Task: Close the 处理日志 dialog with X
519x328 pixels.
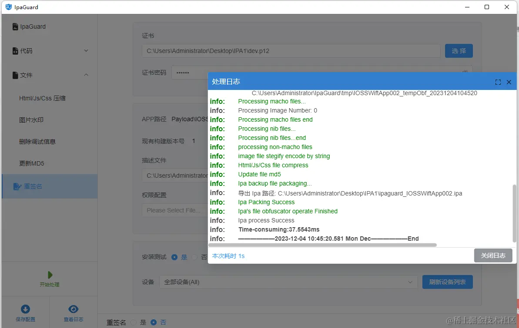Action: tap(509, 82)
